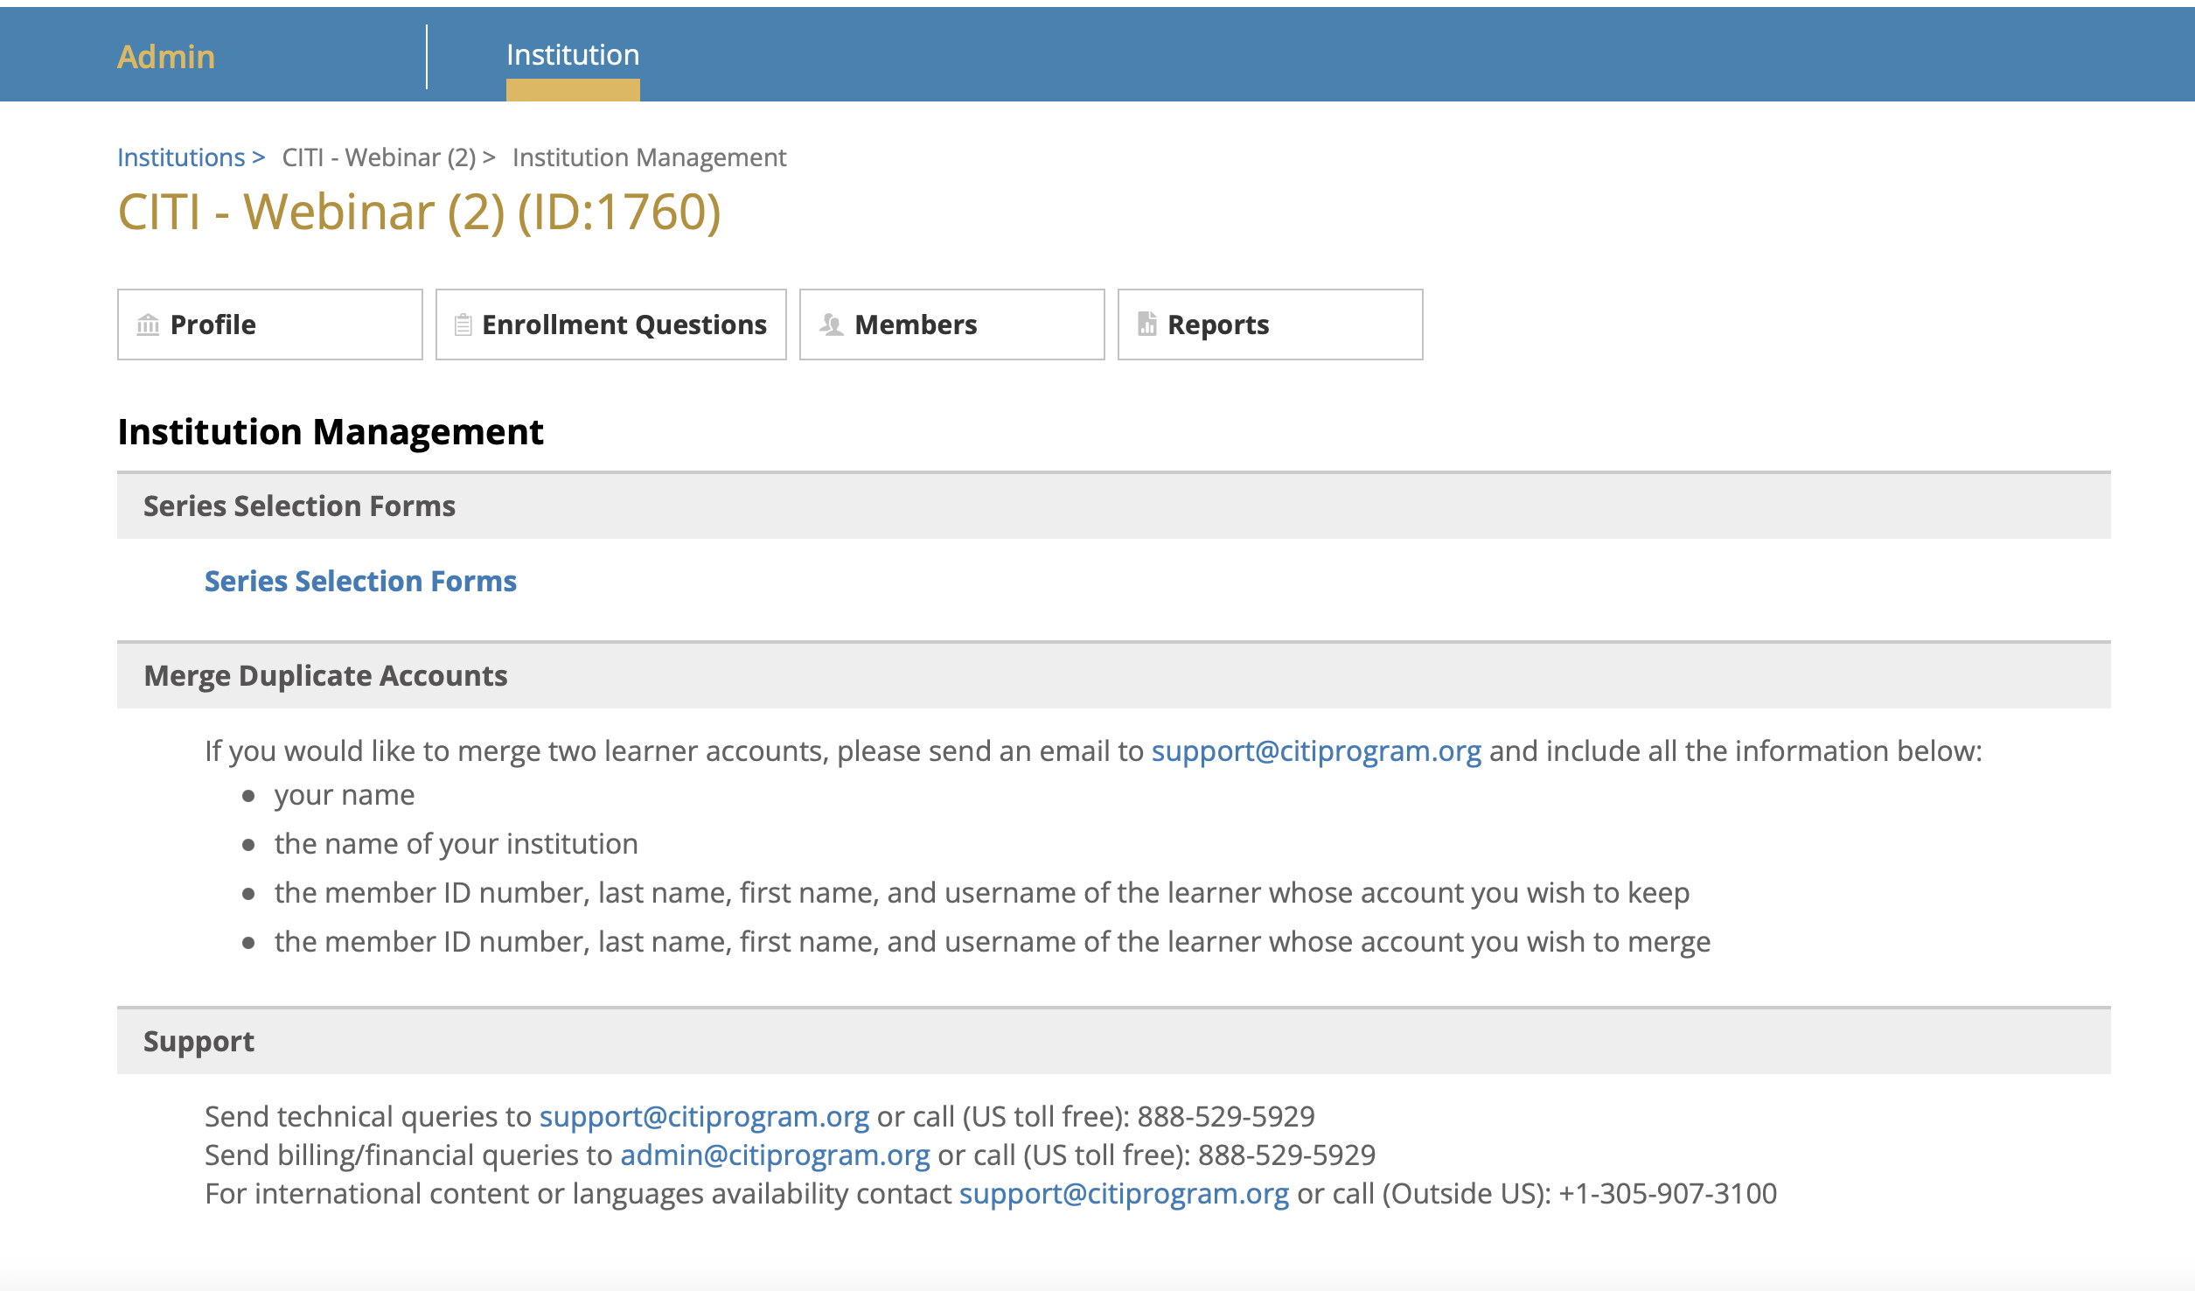Click admin@citiprogram.org billing email link
The height and width of the screenshot is (1291, 2195).
[x=775, y=1155]
